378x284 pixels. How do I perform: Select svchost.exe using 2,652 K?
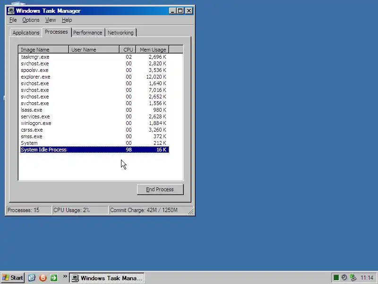pyautogui.click(x=94, y=97)
